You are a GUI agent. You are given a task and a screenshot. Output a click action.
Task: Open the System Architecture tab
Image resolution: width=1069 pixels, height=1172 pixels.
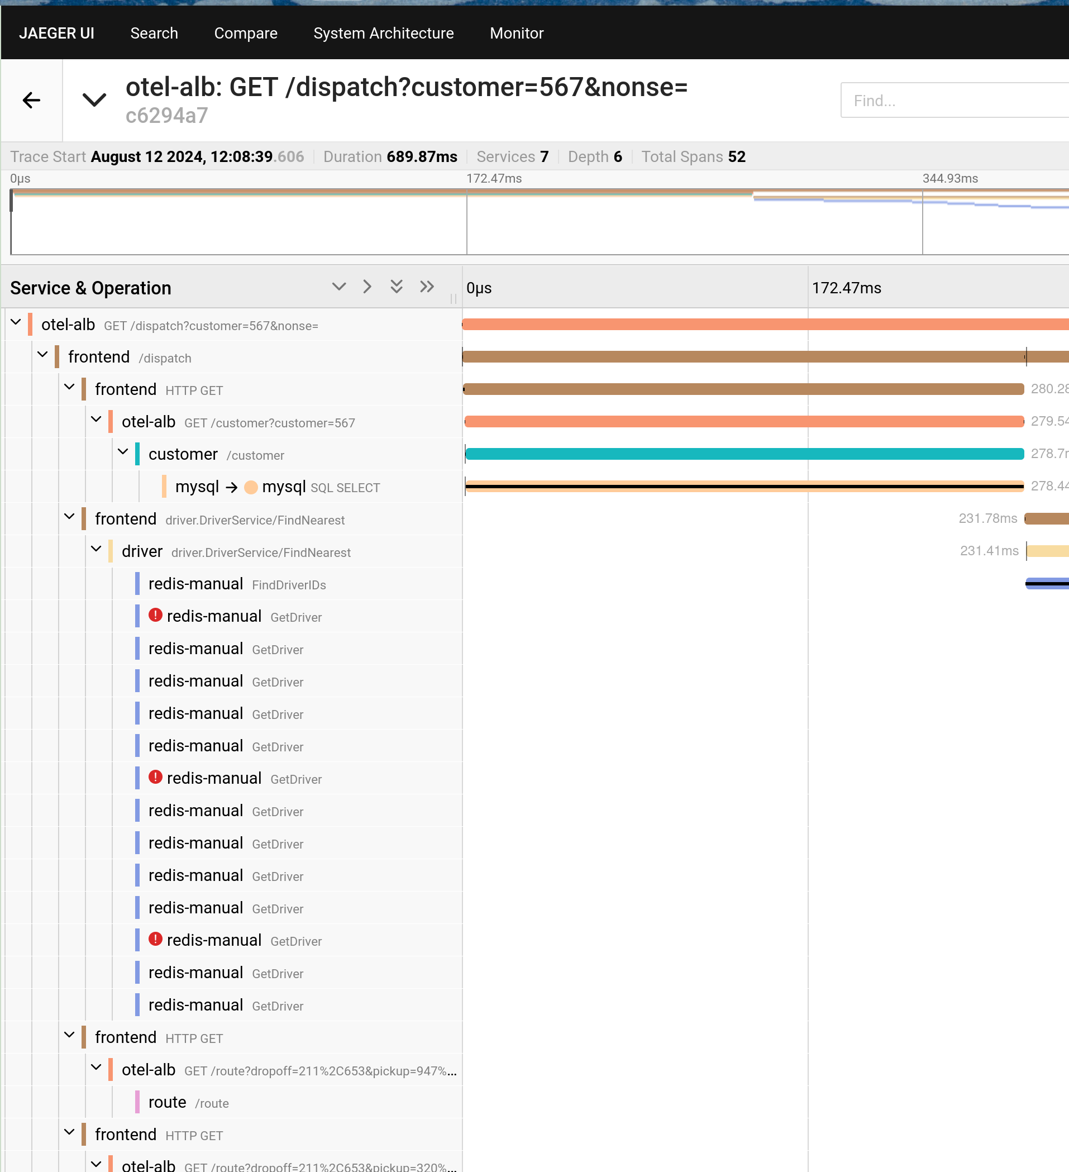click(383, 33)
